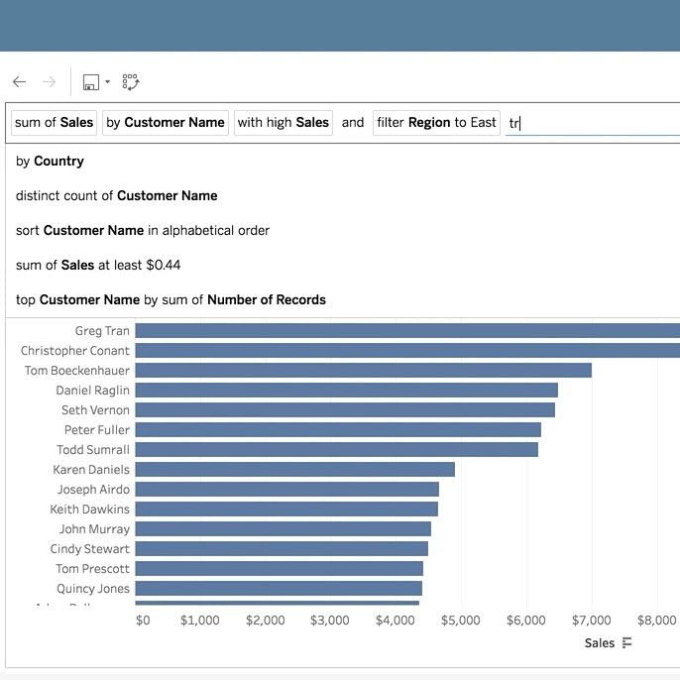Viewport: 680px width, 680px height.
Task: Select the 'by Customer Name' query pill
Action: 166,123
